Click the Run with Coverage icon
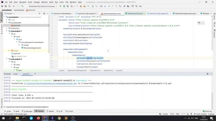 67,6
